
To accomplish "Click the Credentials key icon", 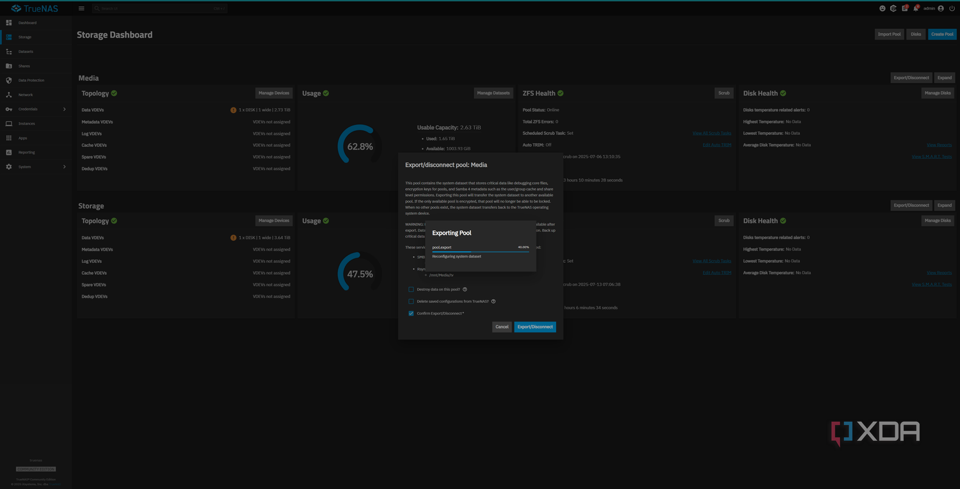I will click(9, 109).
